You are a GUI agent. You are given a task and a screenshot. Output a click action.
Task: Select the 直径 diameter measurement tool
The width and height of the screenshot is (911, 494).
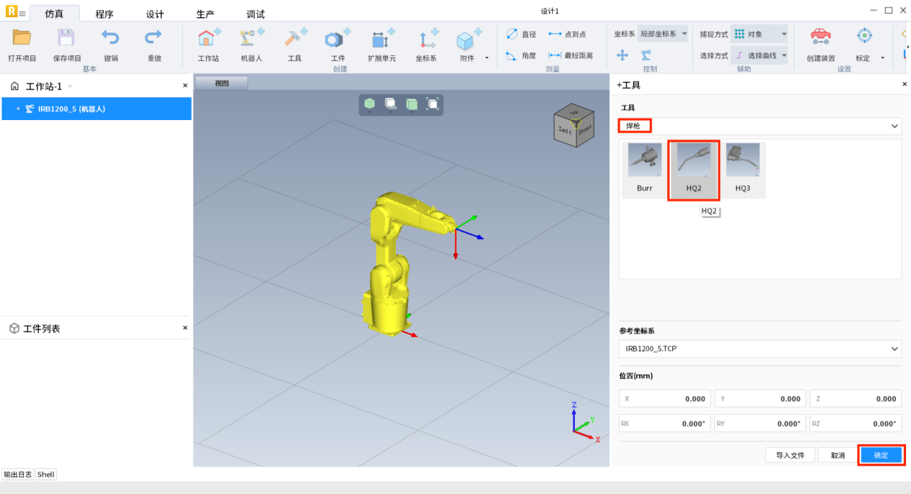click(x=522, y=34)
